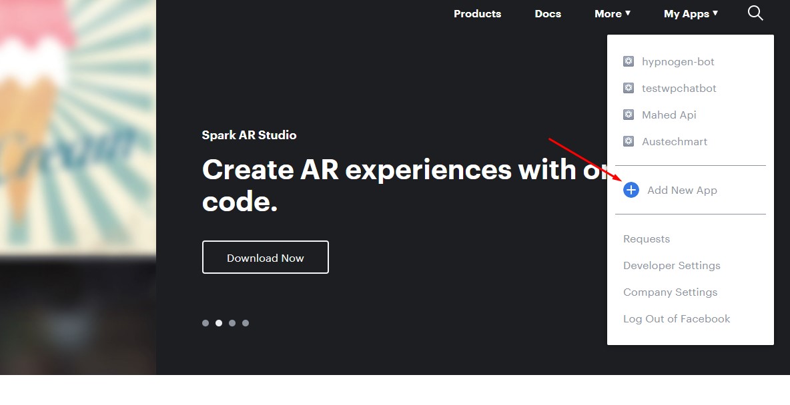Click the blurred ice cream banner image

78,187
